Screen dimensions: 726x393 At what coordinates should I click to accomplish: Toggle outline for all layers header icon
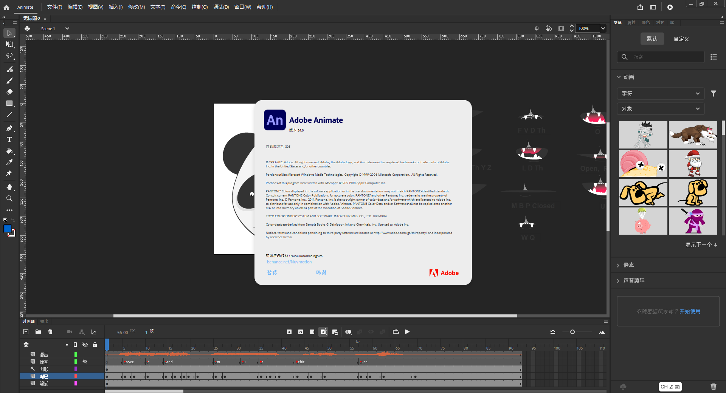[75, 345]
